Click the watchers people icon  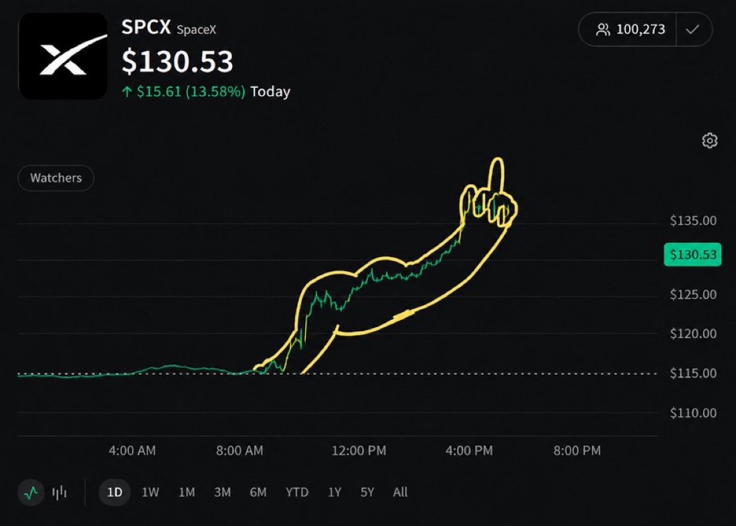click(x=603, y=29)
